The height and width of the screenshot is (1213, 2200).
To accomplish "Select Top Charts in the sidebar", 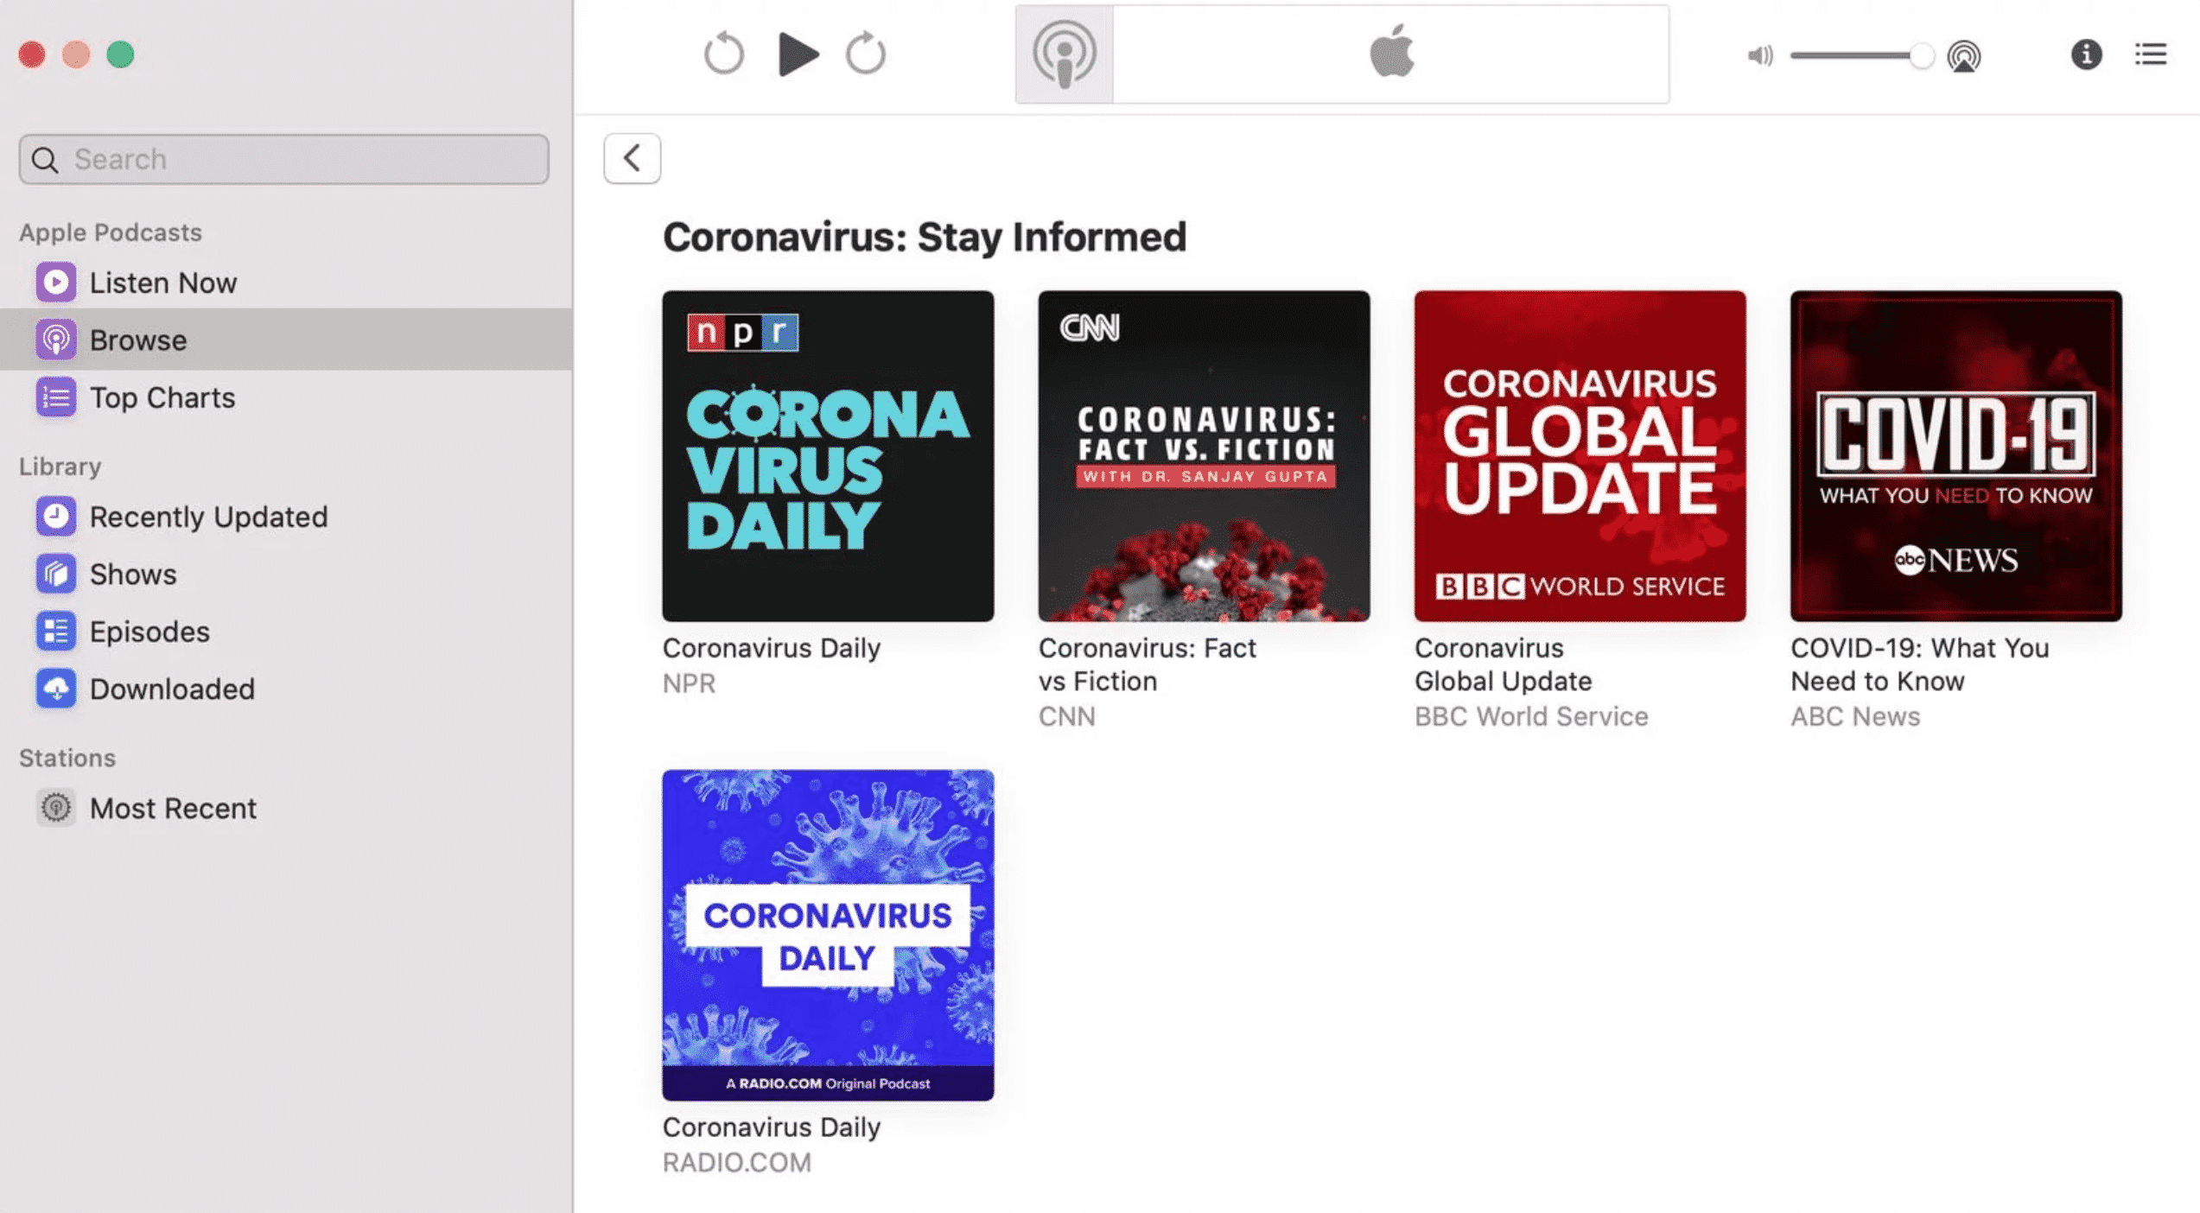I will coord(162,397).
